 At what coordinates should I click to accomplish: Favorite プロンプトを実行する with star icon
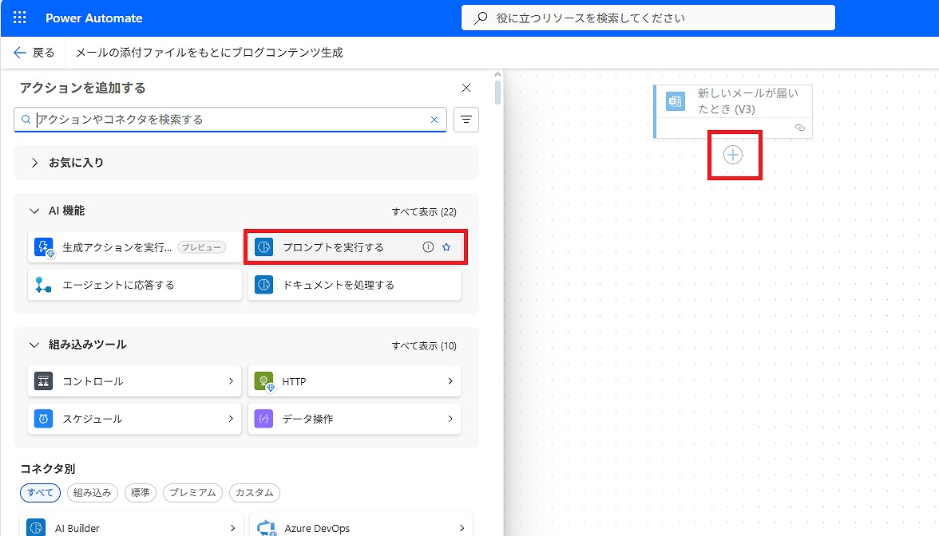point(446,247)
